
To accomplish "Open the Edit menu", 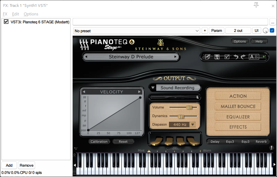I will (15, 14).
